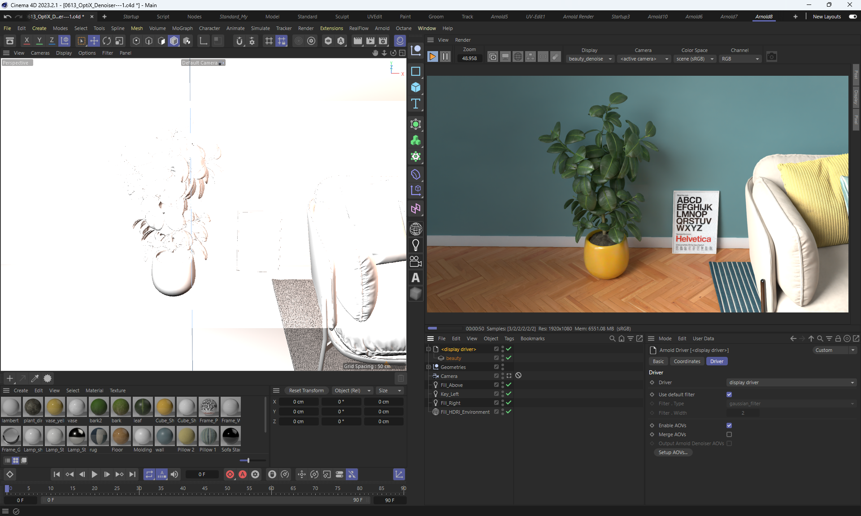Image resolution: width=861 pixels, height=516 pixels.
Task: Start the Arnold IPR render play button
Action: [x=432, y=56]
